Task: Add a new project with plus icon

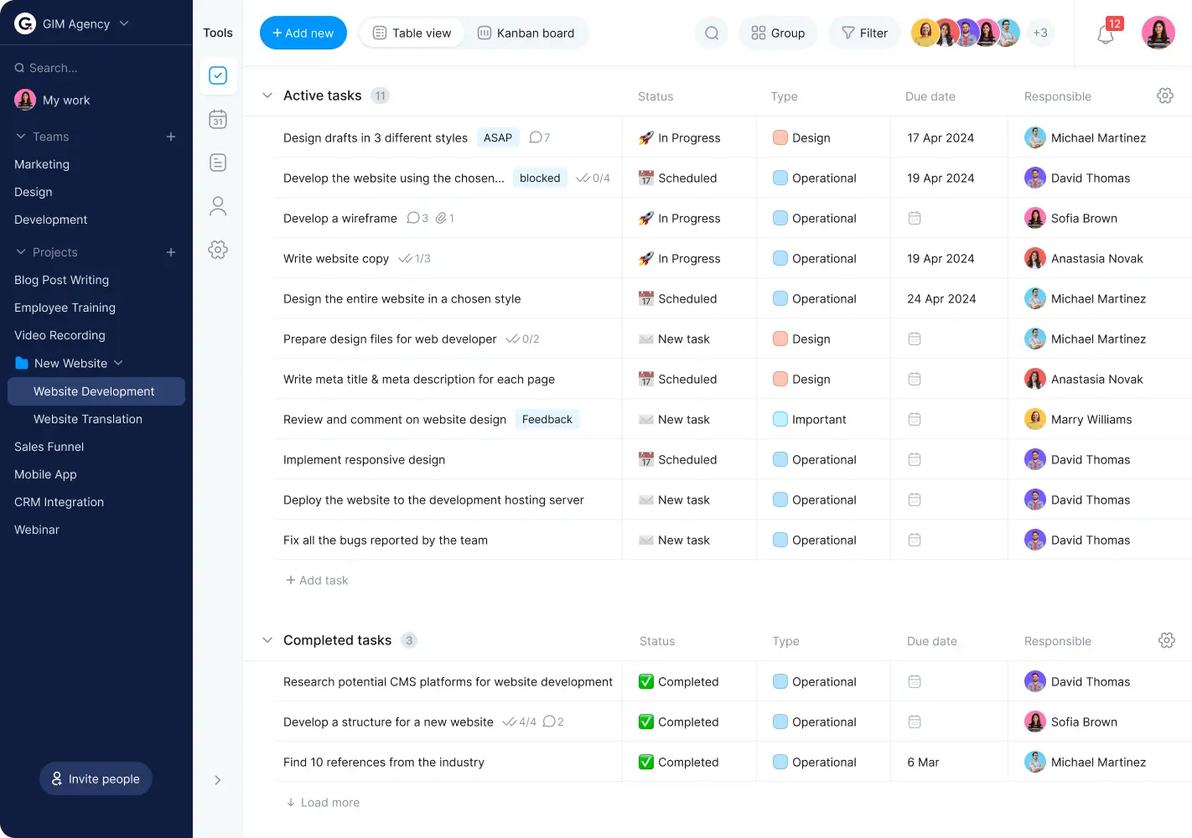Action: coord(171,252)
